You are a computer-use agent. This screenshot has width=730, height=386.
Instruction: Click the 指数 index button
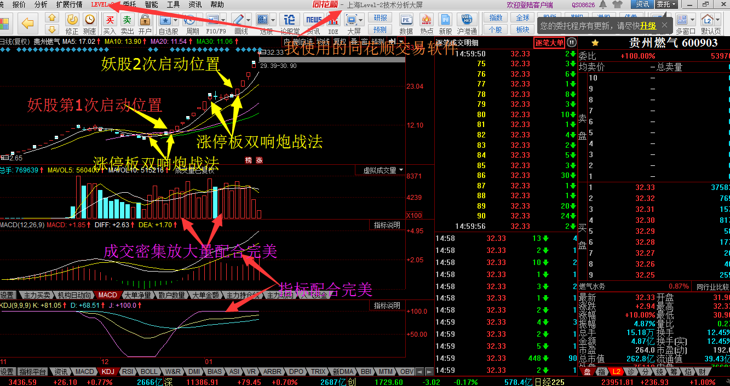(x=496, y=18)
